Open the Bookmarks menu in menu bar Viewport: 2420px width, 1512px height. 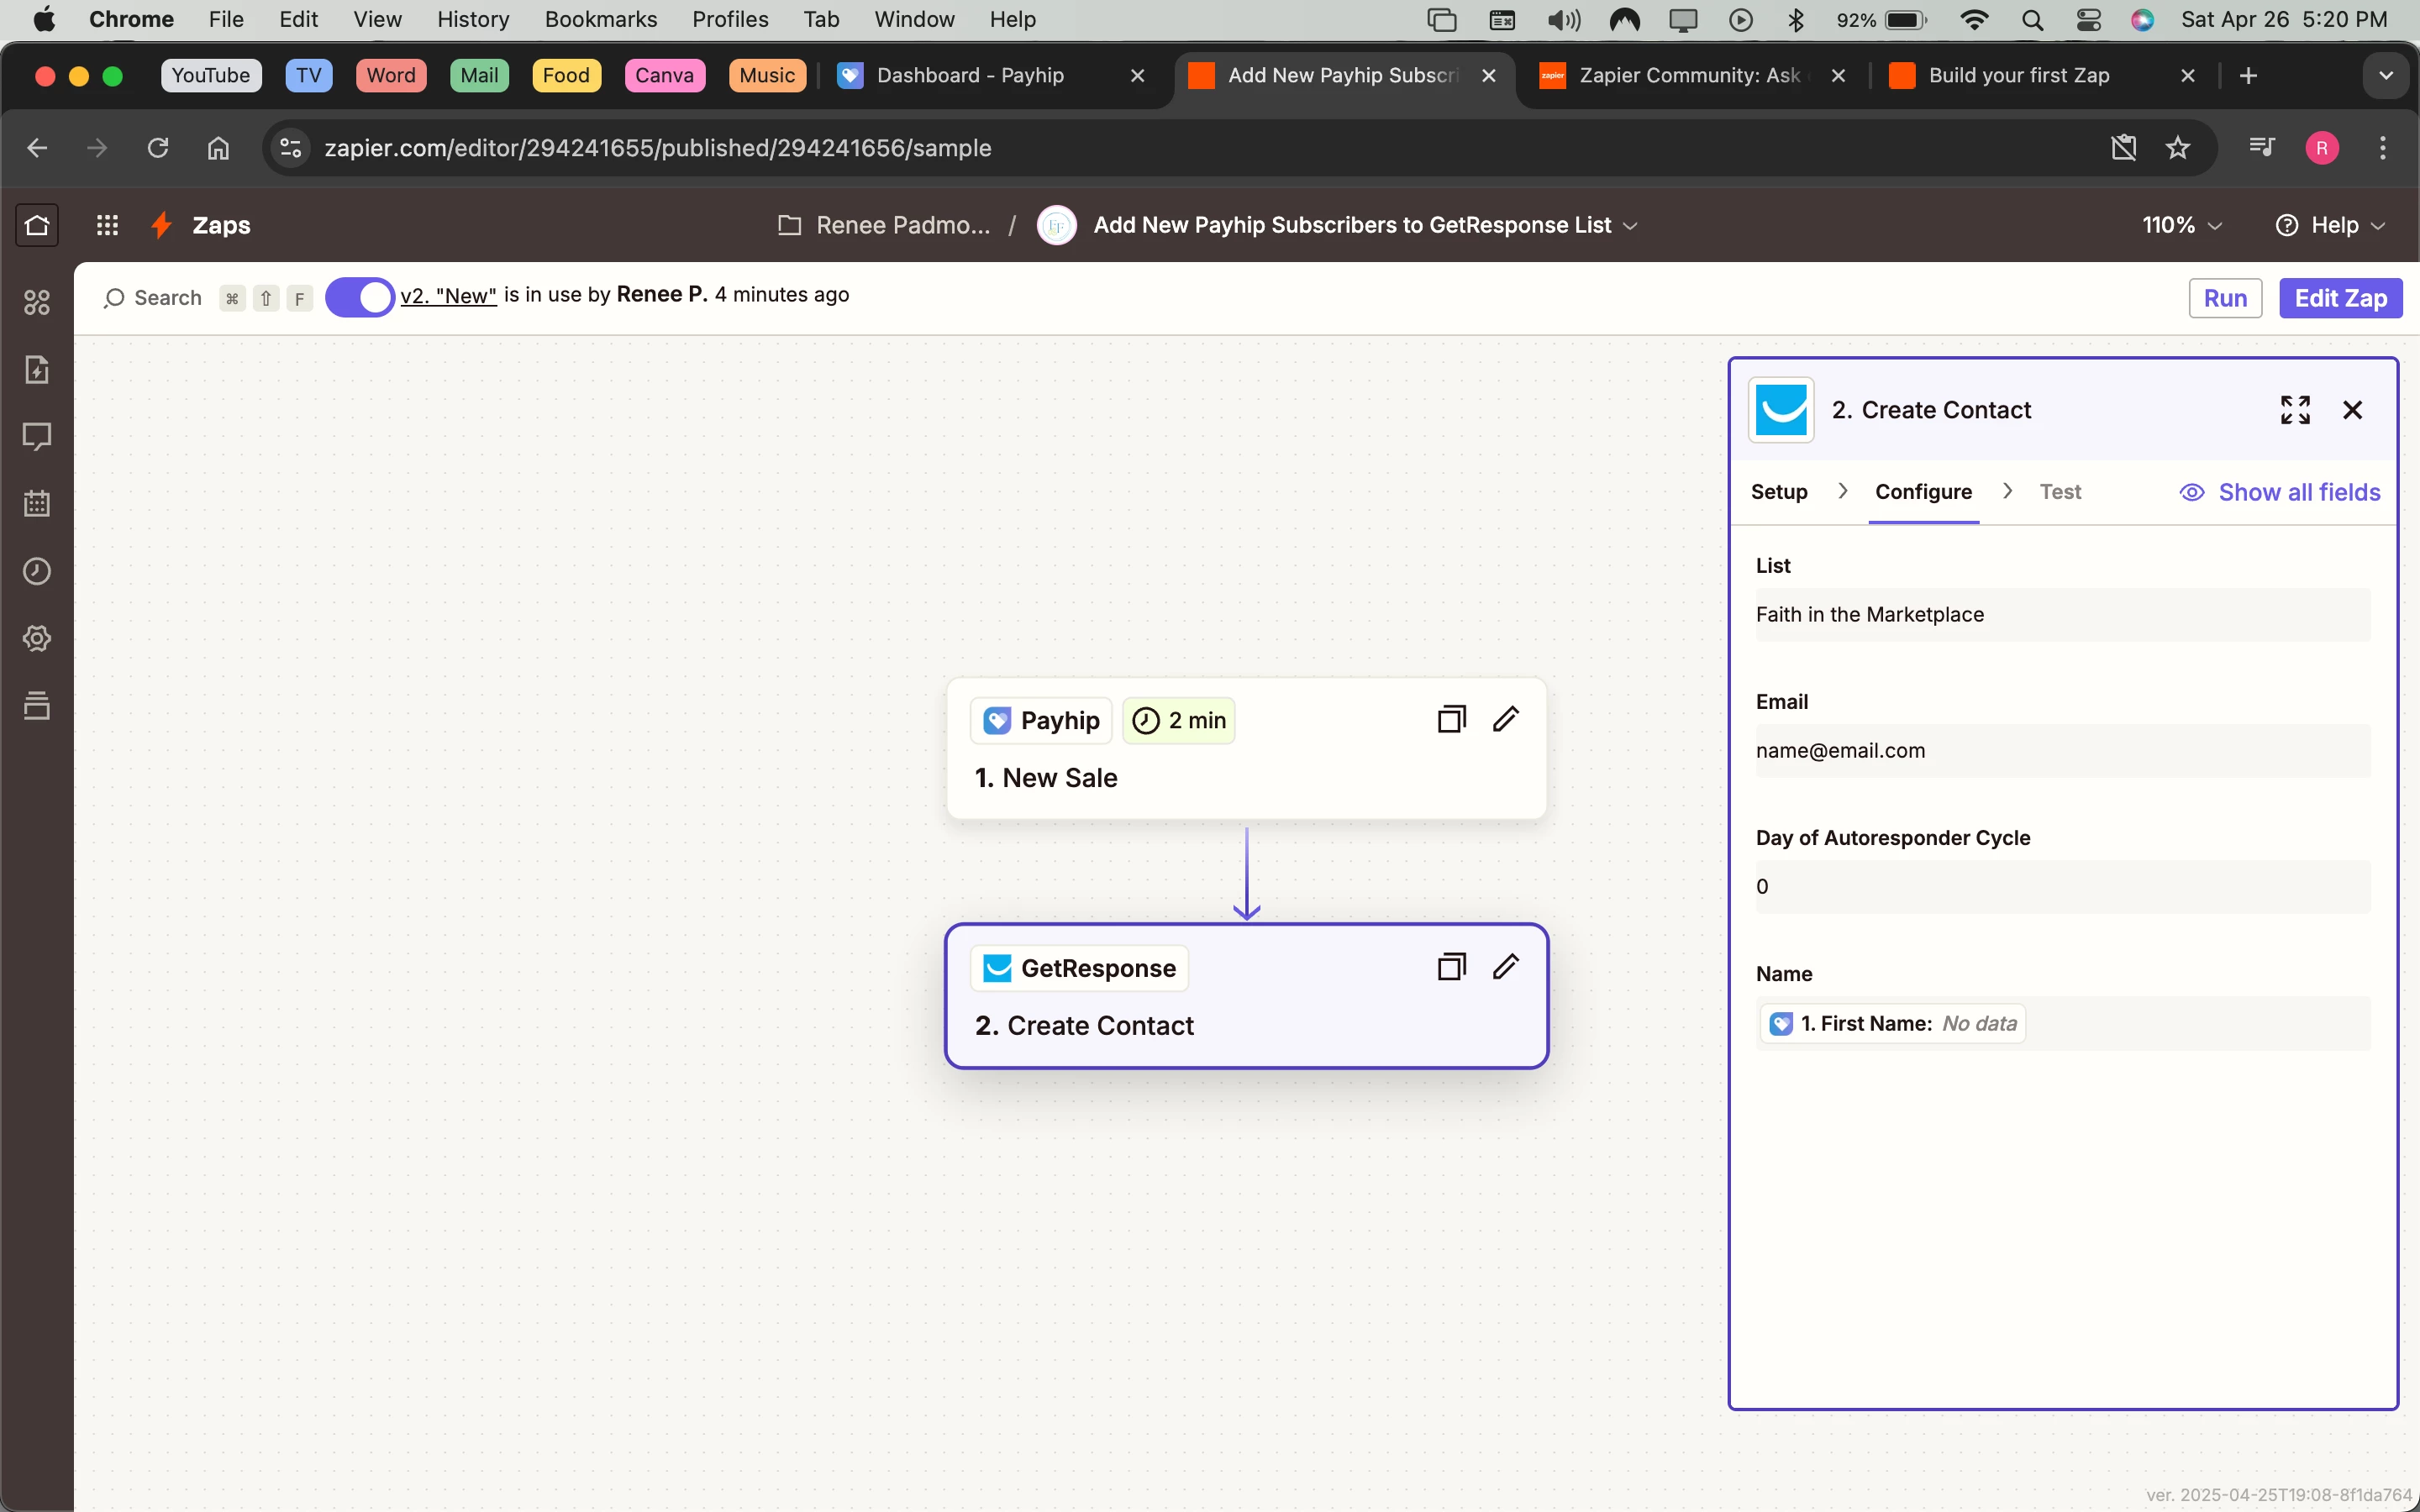coord(600,19)
